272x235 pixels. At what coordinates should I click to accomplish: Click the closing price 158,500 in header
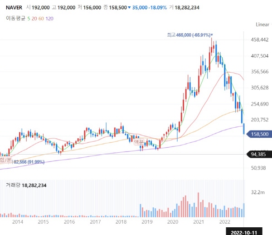tap(118, 8)
